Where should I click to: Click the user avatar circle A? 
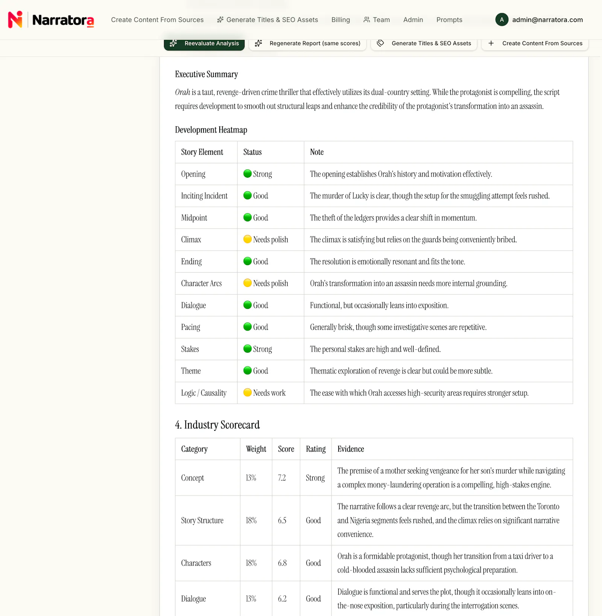point(502,20)
